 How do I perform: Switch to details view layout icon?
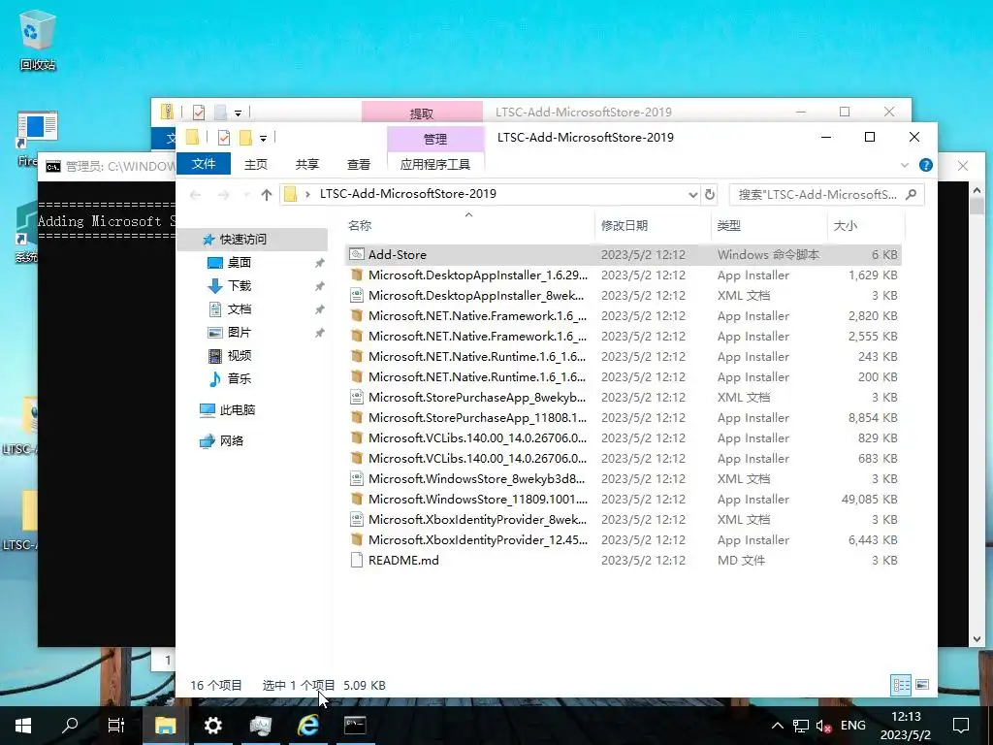click(901, 685)
